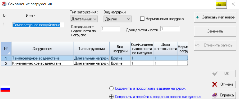239x99 pixels.
Task: Select Кинематическое воздействие row in table
Action: pyautogui.click(x=94, y=63)
